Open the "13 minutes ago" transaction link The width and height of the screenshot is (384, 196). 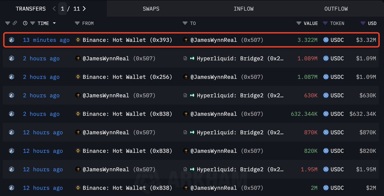tap(46, 40)
